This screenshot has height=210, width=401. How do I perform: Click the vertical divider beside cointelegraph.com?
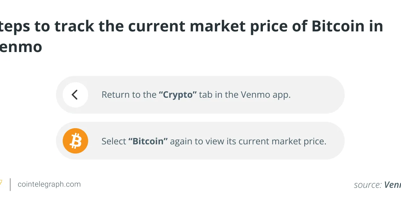[x=11, y=184]
